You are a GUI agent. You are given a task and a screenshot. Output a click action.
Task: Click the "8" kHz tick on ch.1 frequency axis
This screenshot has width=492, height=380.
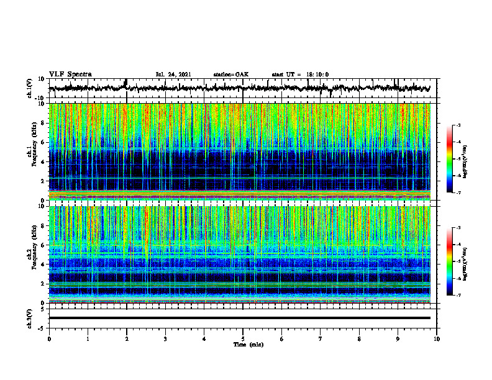click(43, 123)
